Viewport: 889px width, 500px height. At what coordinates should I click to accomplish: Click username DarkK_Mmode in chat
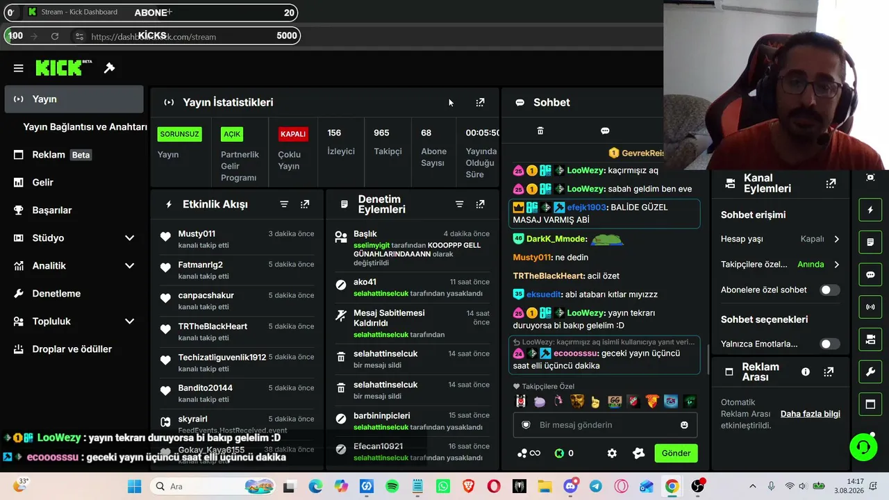(x=557, y=239)
